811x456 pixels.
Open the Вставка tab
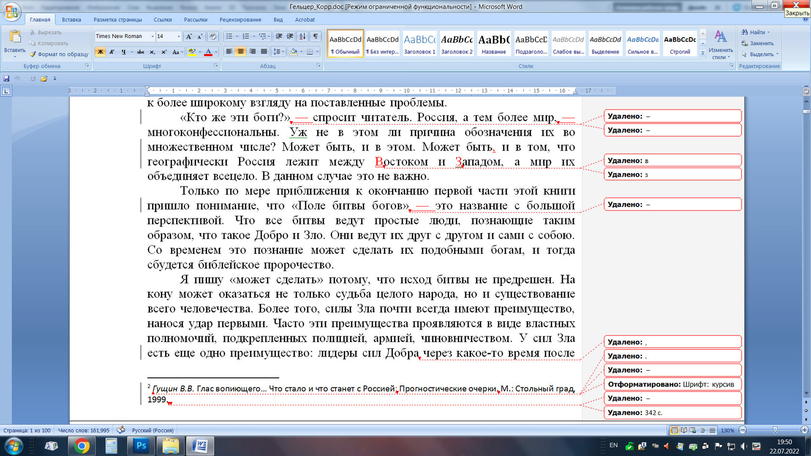71,20
